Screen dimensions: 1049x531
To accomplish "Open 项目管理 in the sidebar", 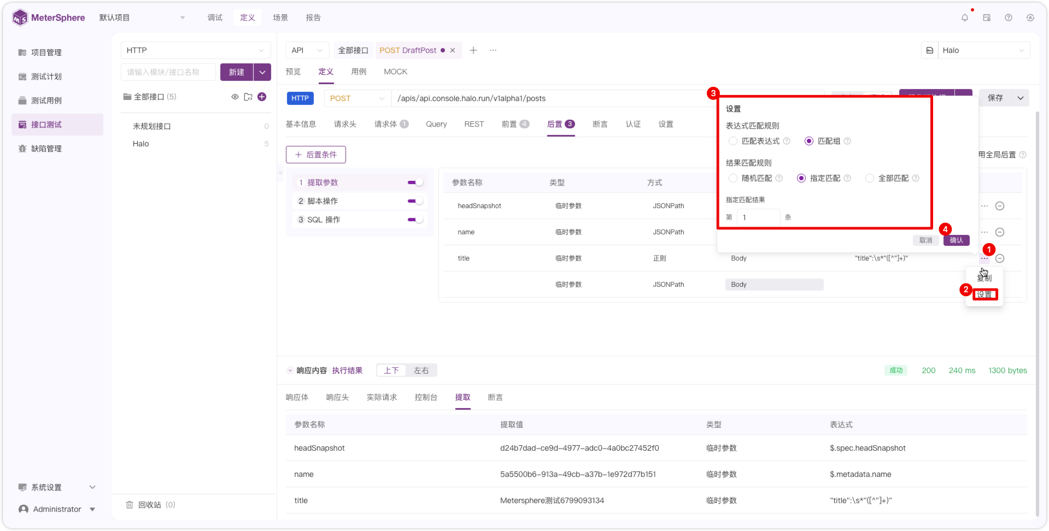I will coord(46,52).
